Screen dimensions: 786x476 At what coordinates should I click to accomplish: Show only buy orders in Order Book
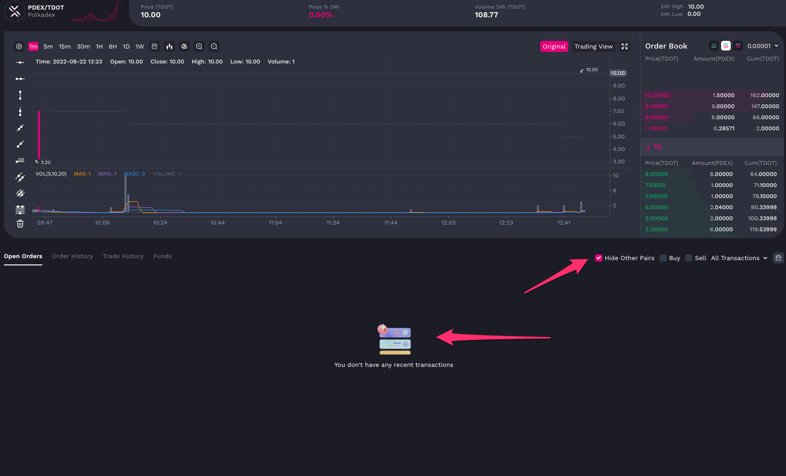pos(713,45)
